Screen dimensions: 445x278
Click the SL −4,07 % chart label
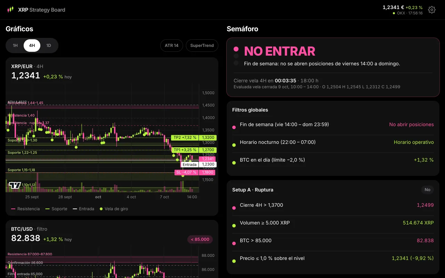click(186, 172)
